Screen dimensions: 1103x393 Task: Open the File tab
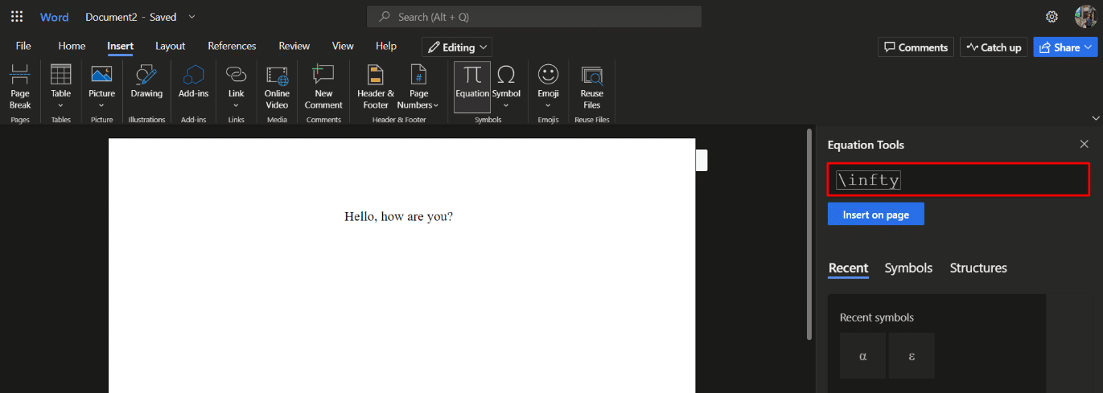pyautogui.click(x=23, y=46)
